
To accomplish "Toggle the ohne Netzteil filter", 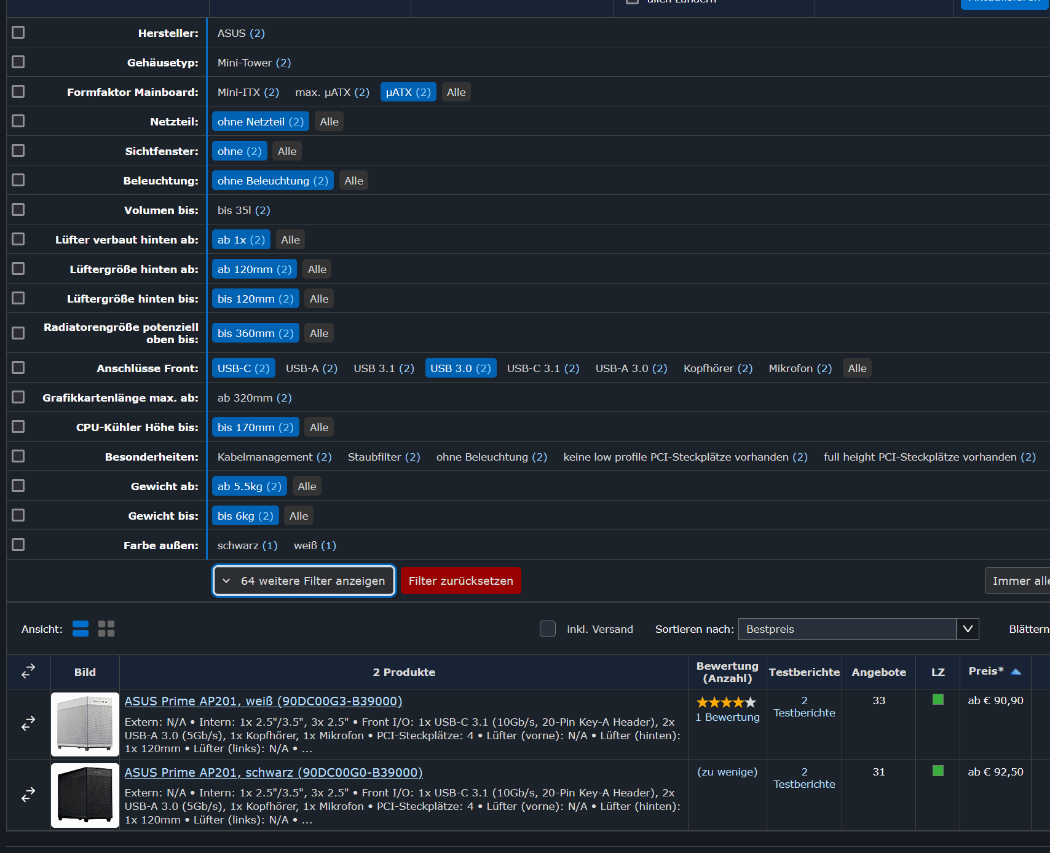I will [261, 122].
